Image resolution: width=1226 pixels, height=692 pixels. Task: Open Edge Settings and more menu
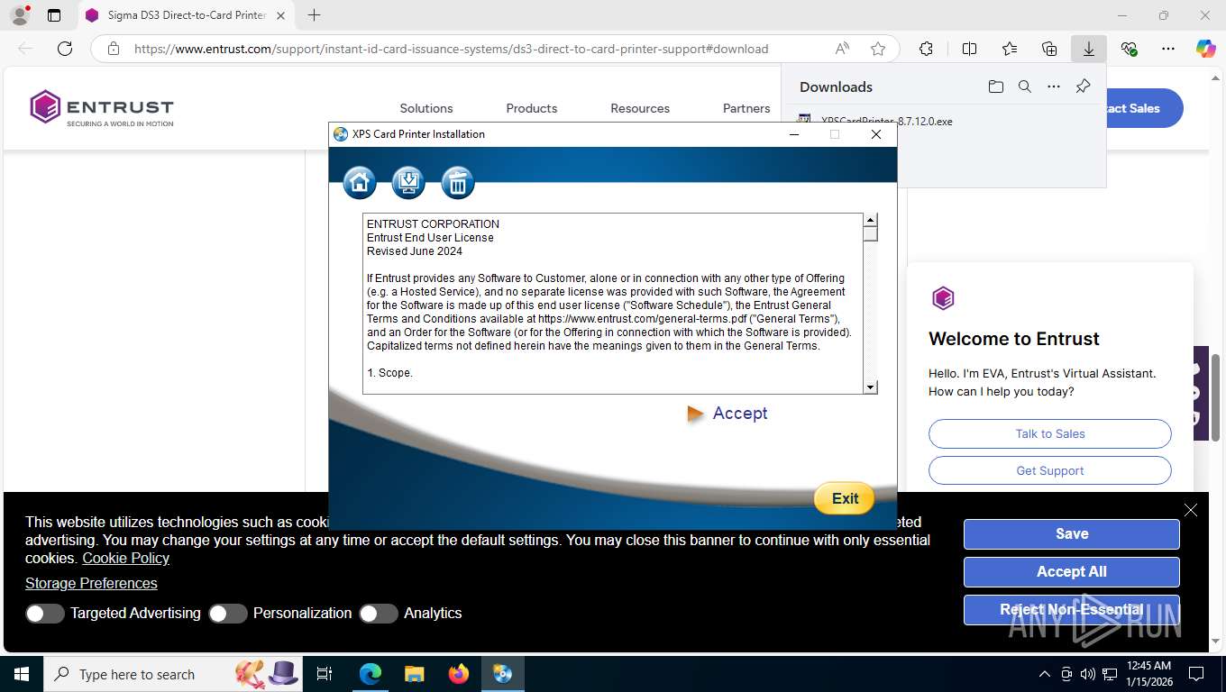1168,49
